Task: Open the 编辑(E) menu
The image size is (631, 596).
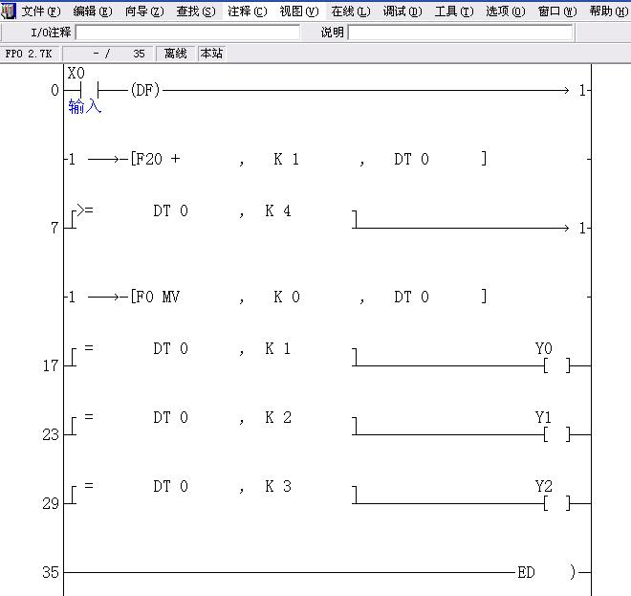Action: click(x=93, y=11)
